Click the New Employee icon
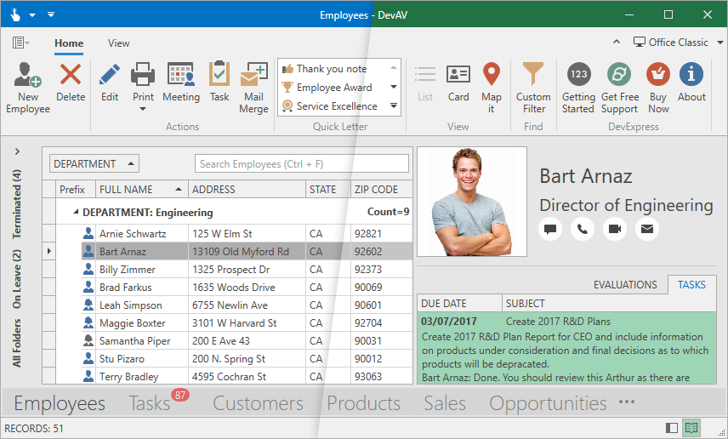The image size is (728, 439). 28,75
